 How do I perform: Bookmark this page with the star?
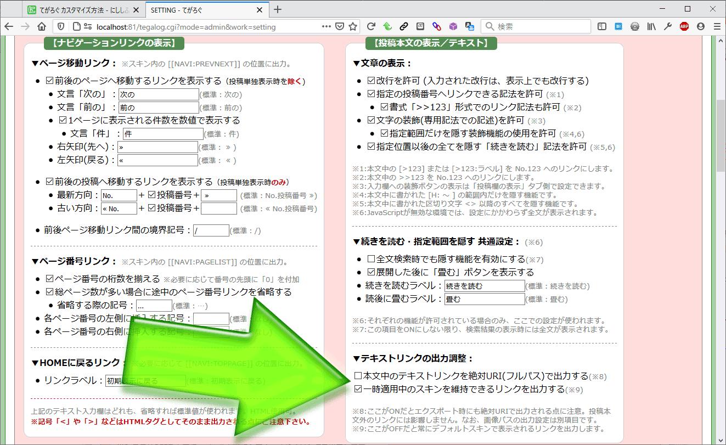point(353,26)
